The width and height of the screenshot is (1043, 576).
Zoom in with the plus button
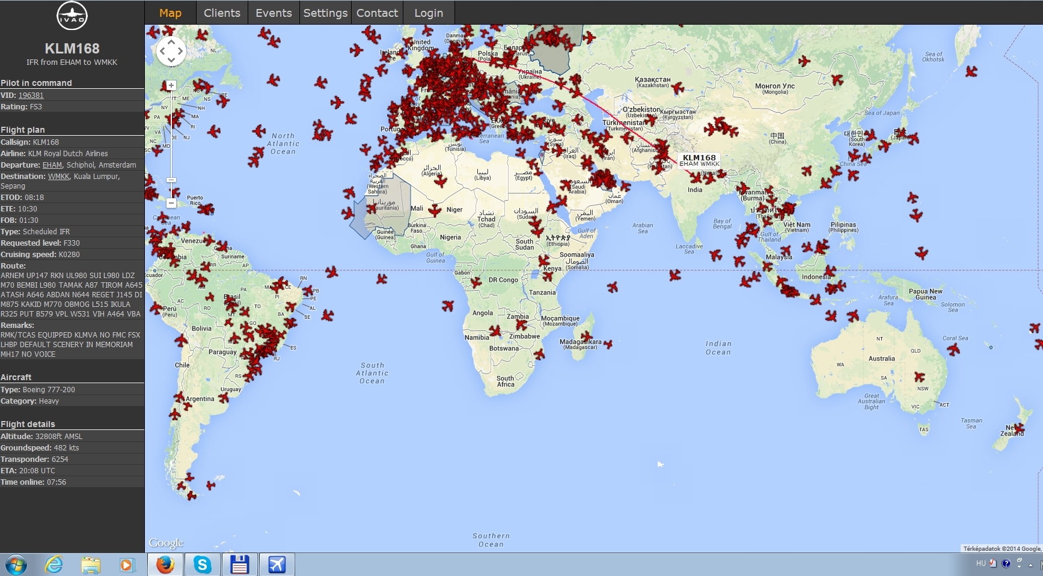[171, 86]
